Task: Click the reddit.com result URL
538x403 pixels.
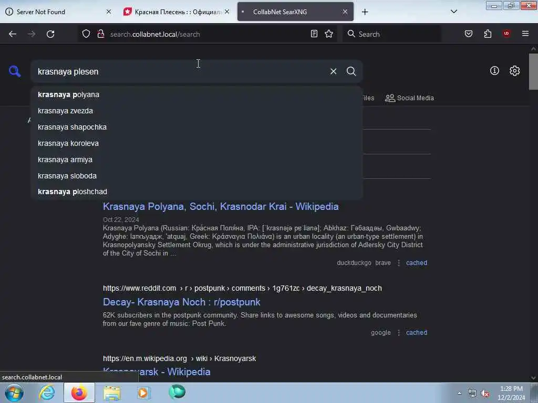Action: 242,288
